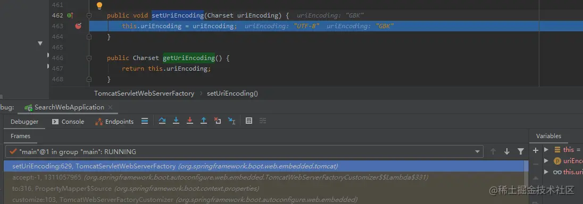
Task: Collapse the fold marker on line 468
Action: 89,79
